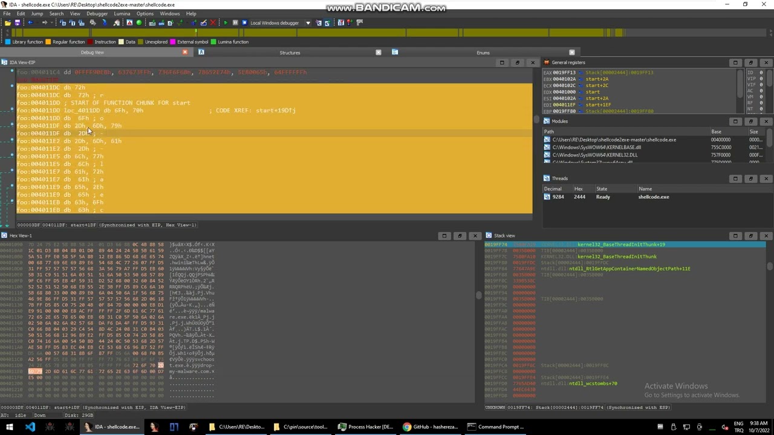The image size is (774, 435).
Task: Close the Debug View tab
Action: 185,53
